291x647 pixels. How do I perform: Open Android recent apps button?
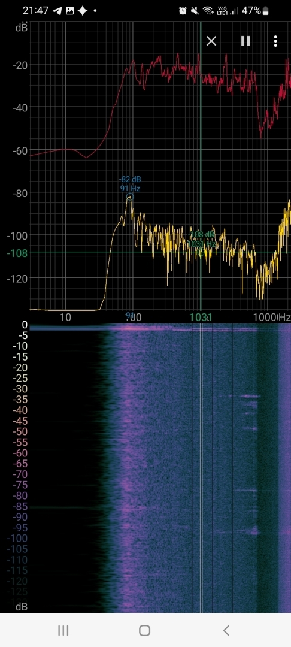coord(63,630)
